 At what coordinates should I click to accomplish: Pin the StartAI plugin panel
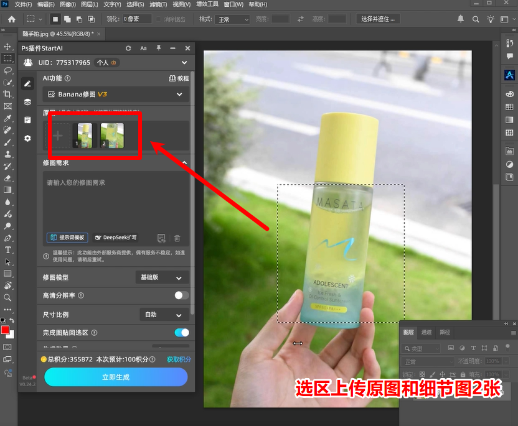[x=159, y=48]
